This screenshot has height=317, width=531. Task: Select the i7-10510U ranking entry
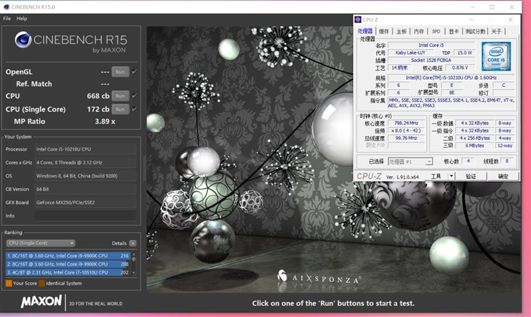(x=68, y=273)
